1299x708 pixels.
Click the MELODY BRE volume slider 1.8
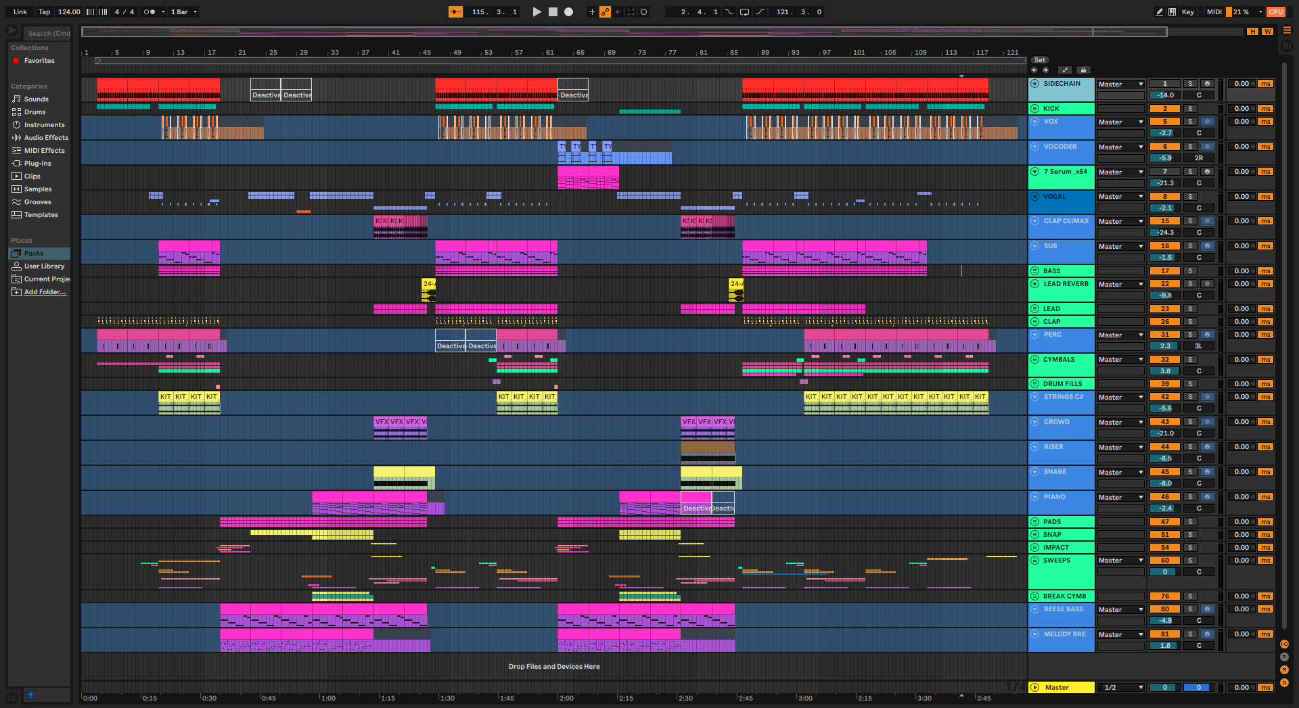(x=1165, y=646)
